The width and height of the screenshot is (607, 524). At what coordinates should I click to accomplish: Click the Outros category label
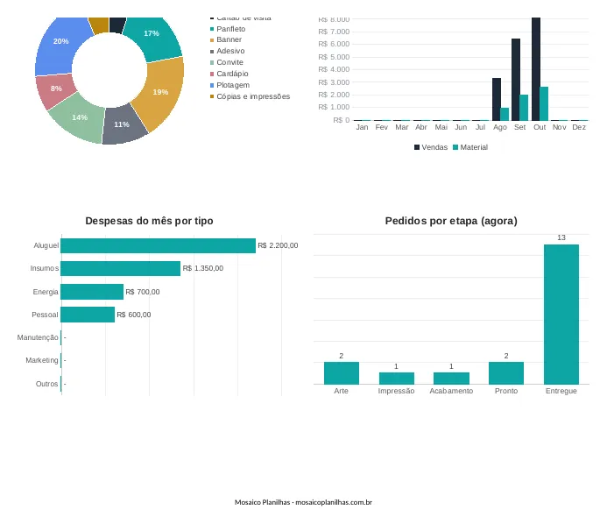[x=46, y=384]
